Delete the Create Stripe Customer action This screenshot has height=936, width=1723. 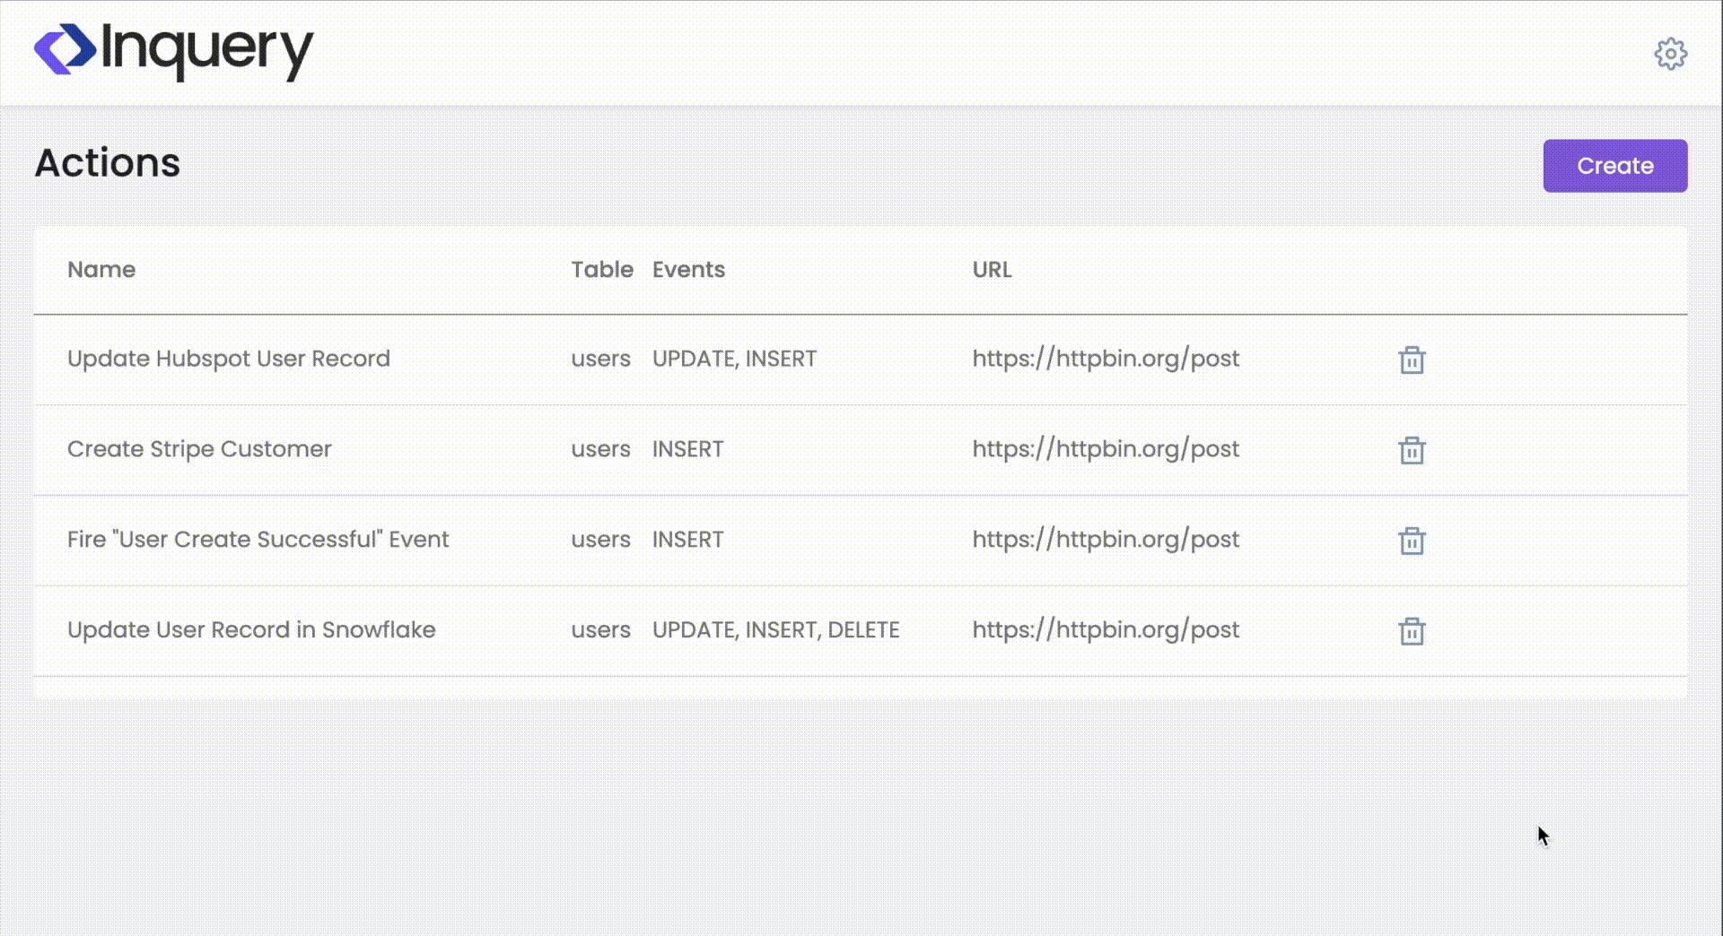[x=1412, y=450]
